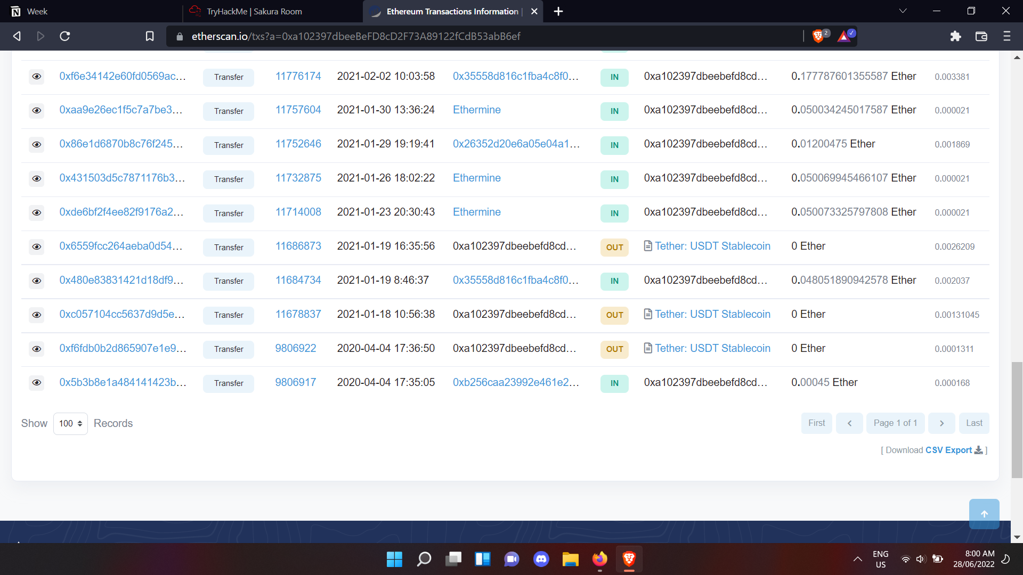This screenshot has width=1023, height=575.
Task: Switch to TryHackMe Sakura Room tab
Action: (x=272, y=11)
